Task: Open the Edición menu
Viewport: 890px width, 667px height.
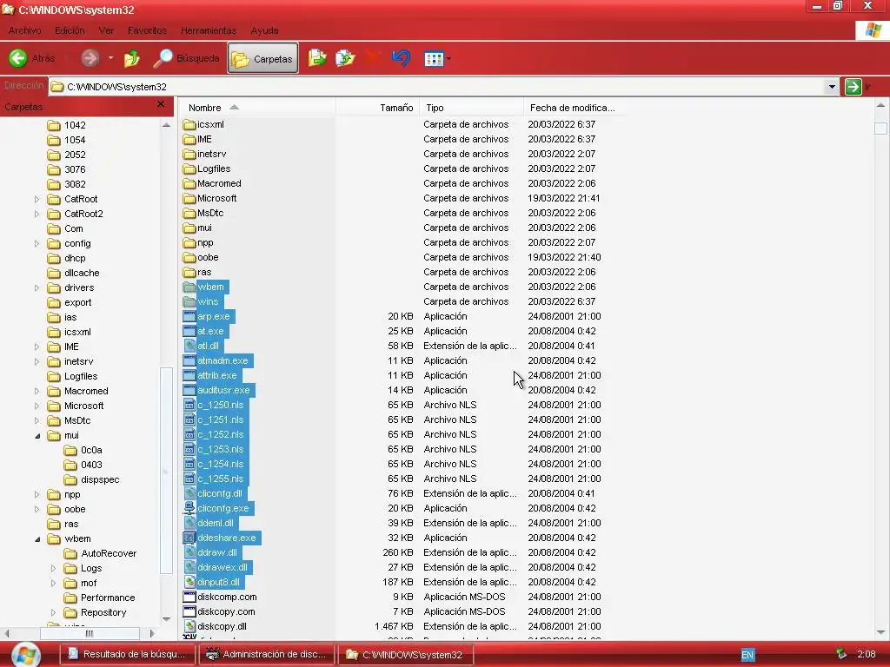Action: tap(70, 30)
